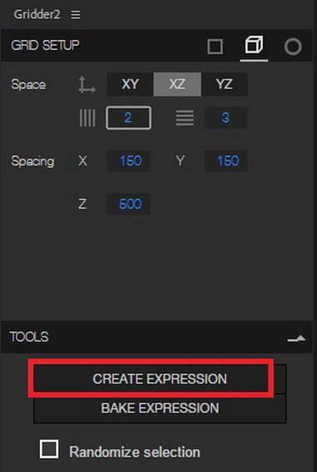The height and width of the screenshot is (472, 317).
Task: Enable the Randomize selection checkbox
Action: pos(49,449)
